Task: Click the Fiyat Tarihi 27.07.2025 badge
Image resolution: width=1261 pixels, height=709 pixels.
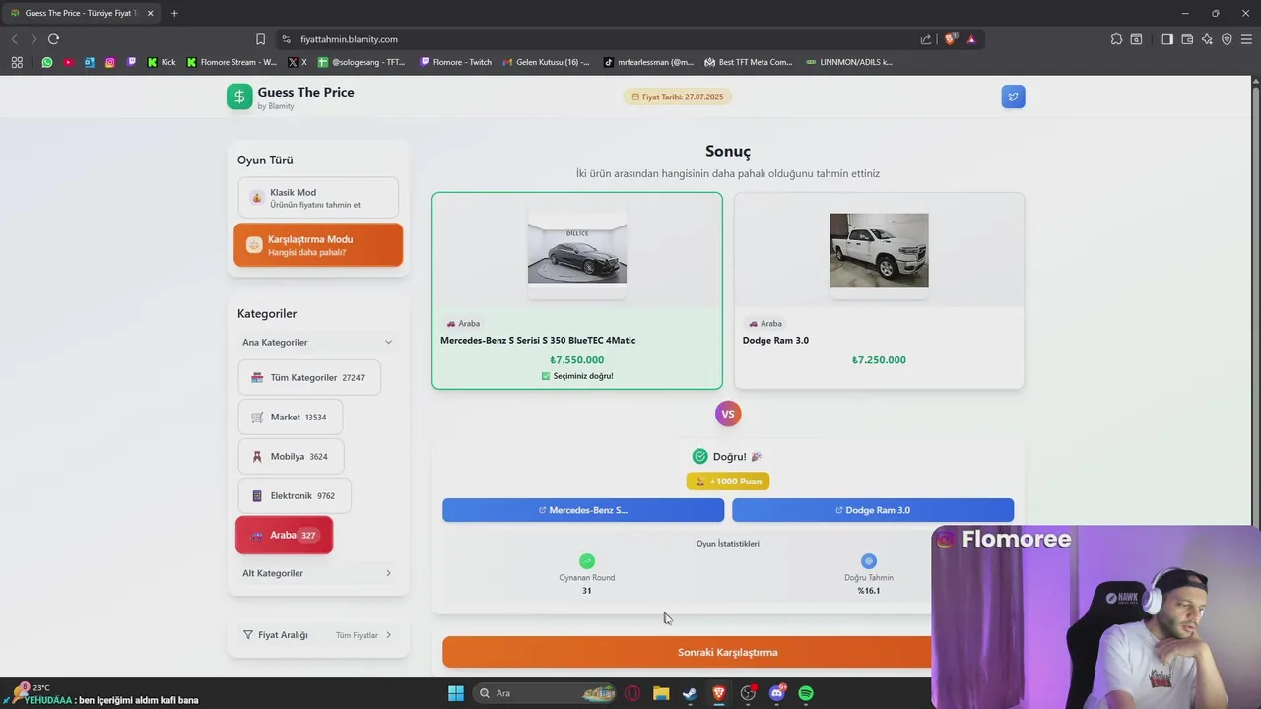Action: 678,97
